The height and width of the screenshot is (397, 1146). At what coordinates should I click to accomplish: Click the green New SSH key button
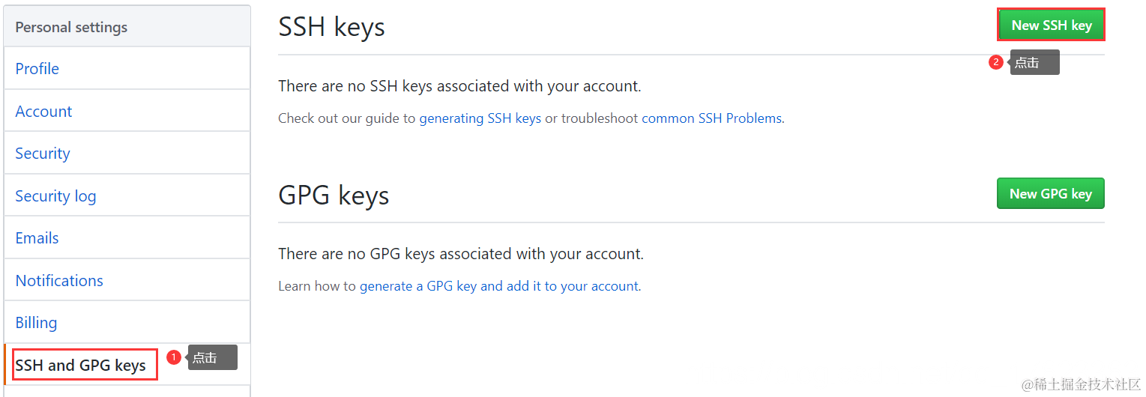point(1051,25)
